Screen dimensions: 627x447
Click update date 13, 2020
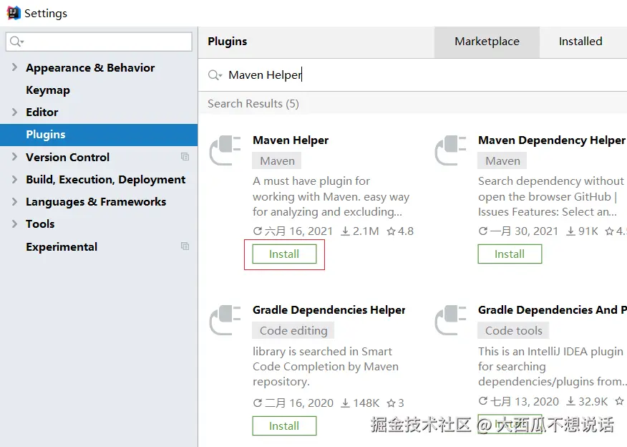point(519,401)
